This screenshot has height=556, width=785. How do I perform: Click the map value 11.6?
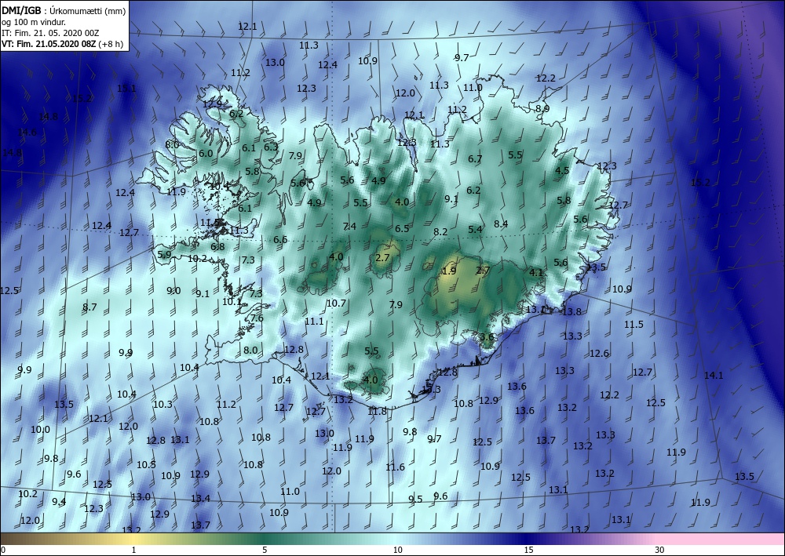pos(395,467)
